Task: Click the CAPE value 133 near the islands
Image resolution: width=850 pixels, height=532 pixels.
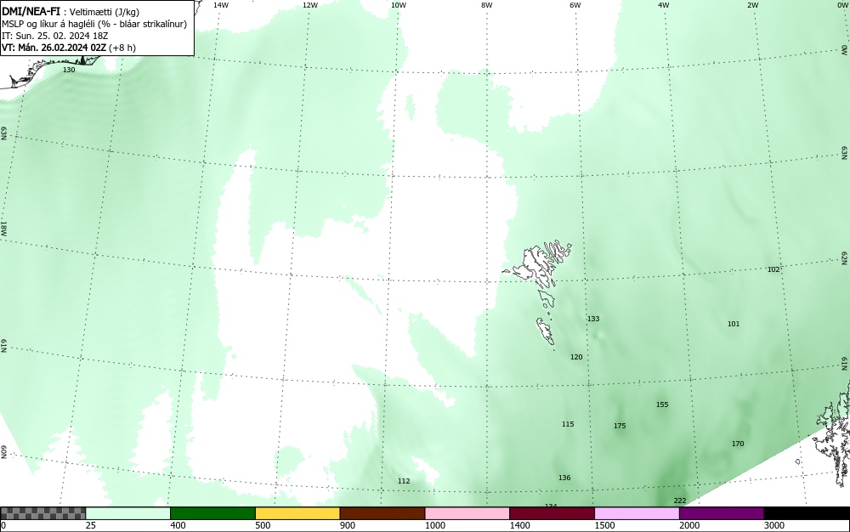Action: (593, 319)
